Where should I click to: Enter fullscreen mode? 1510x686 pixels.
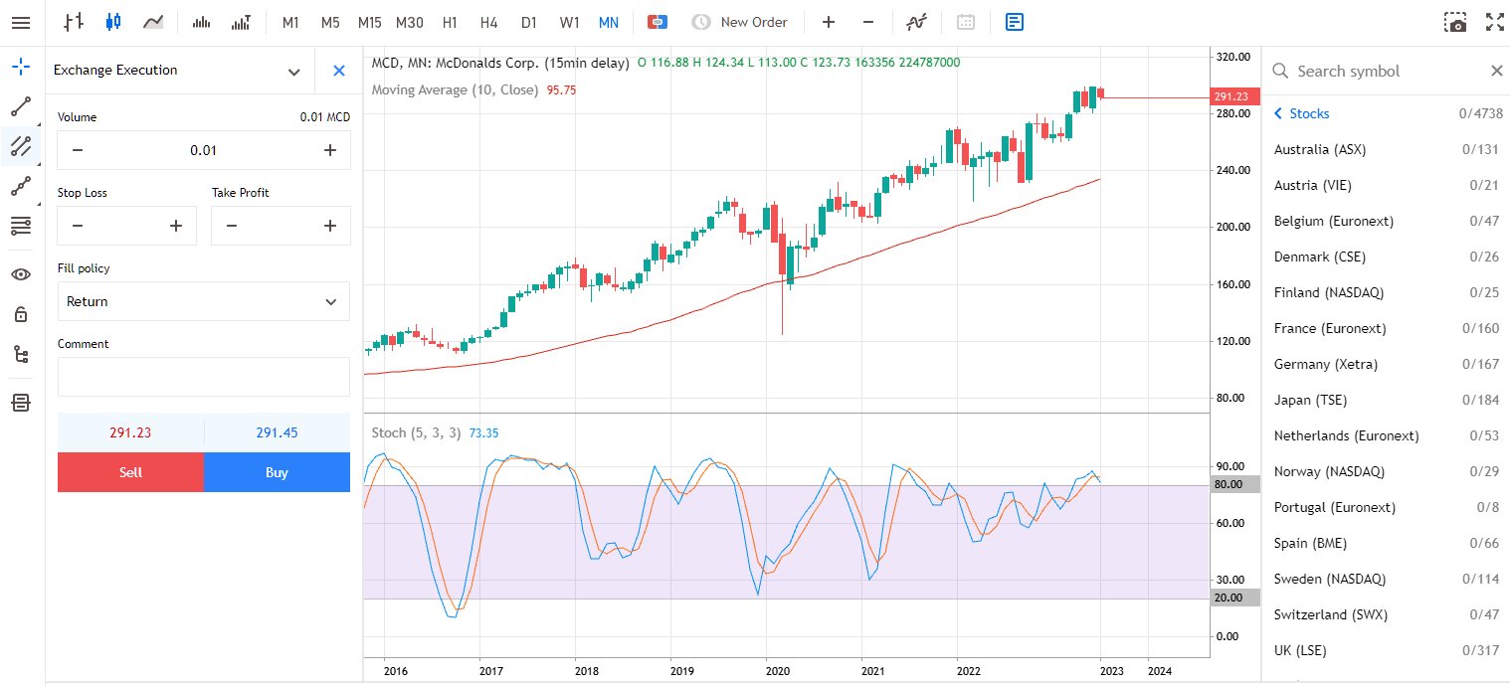click(x=1494, y=22)
